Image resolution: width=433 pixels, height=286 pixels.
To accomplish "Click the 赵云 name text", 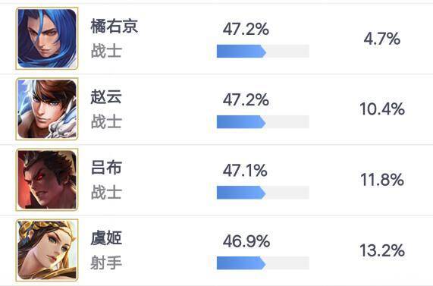I will (106, 96).
